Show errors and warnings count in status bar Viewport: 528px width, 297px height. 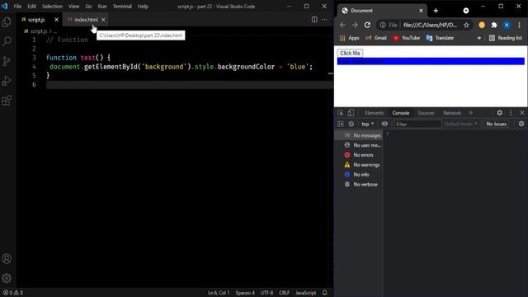pos(13,293)
